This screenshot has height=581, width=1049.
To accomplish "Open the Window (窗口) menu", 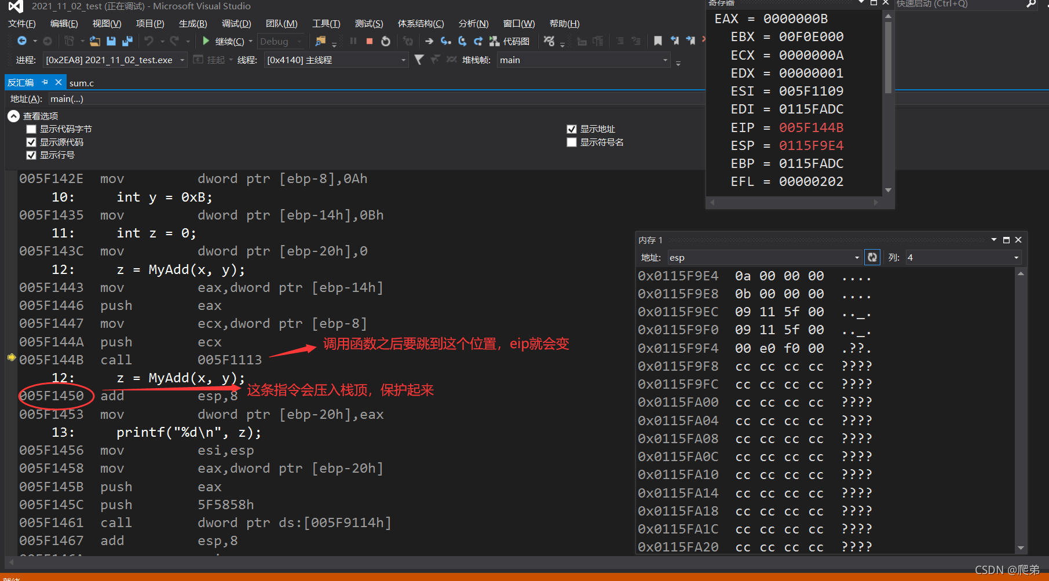I will (519, 24).
